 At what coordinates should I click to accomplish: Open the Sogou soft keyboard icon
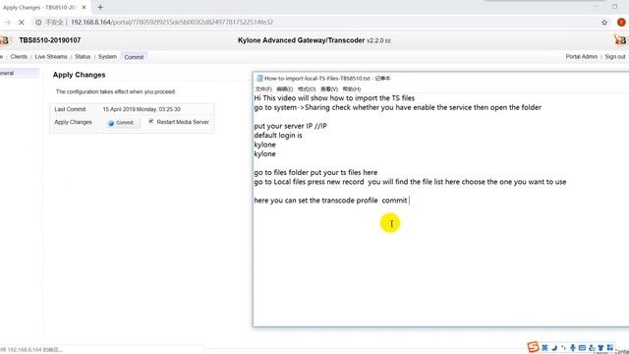582,347
